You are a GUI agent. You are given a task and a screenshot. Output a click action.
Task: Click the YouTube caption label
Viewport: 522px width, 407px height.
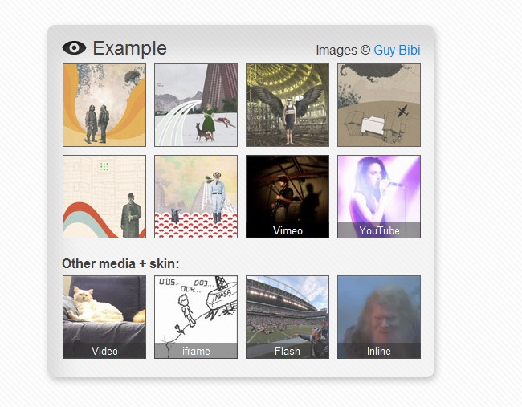(379, 231)
